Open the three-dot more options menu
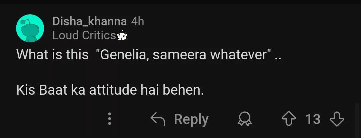The height and width of the screenshot is (138, 361). [x=109, y=119]
